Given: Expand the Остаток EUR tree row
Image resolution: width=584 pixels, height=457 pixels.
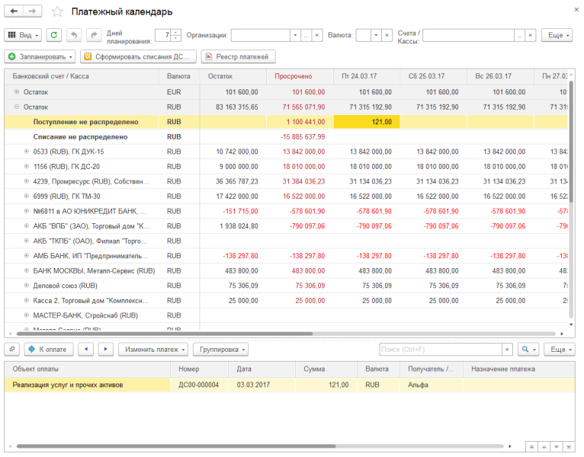Looking at the screenshot, I should [x=17, y=91].
